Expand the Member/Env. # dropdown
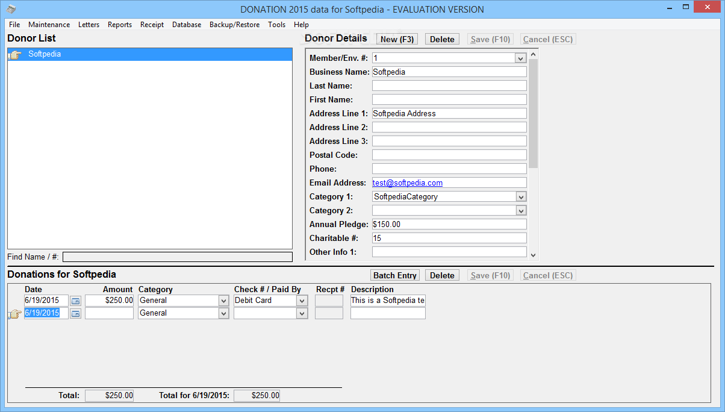Image resolution: width=725 pixels, height=412 pixels. pos(521,58)
